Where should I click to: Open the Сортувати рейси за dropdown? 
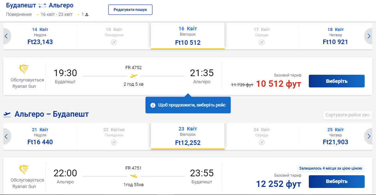(x=347, y=115)
